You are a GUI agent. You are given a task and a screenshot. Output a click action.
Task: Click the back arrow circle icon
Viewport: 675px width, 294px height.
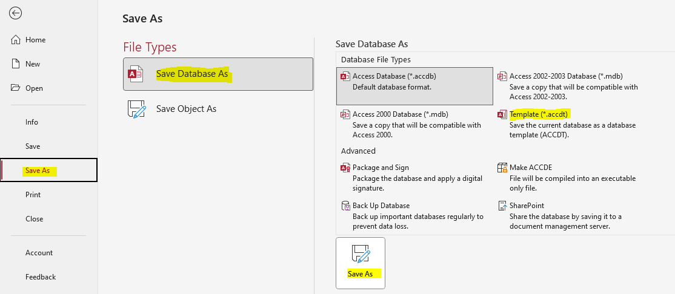pyautogui.click(x=16, y=14)
